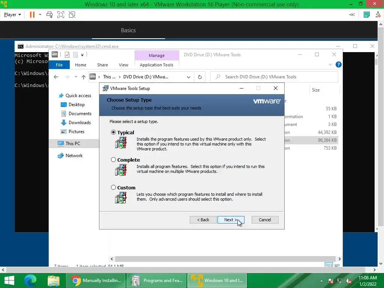Screen dimensions: 384x288
Task: Click the 44,392 KB file size
Action: pos(327,132)
